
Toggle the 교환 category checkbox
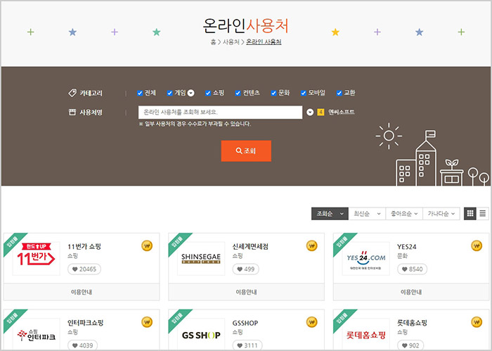click(339, 93)
